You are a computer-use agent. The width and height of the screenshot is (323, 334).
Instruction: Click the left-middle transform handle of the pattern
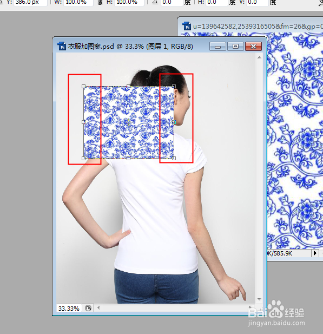pos(83,122)
